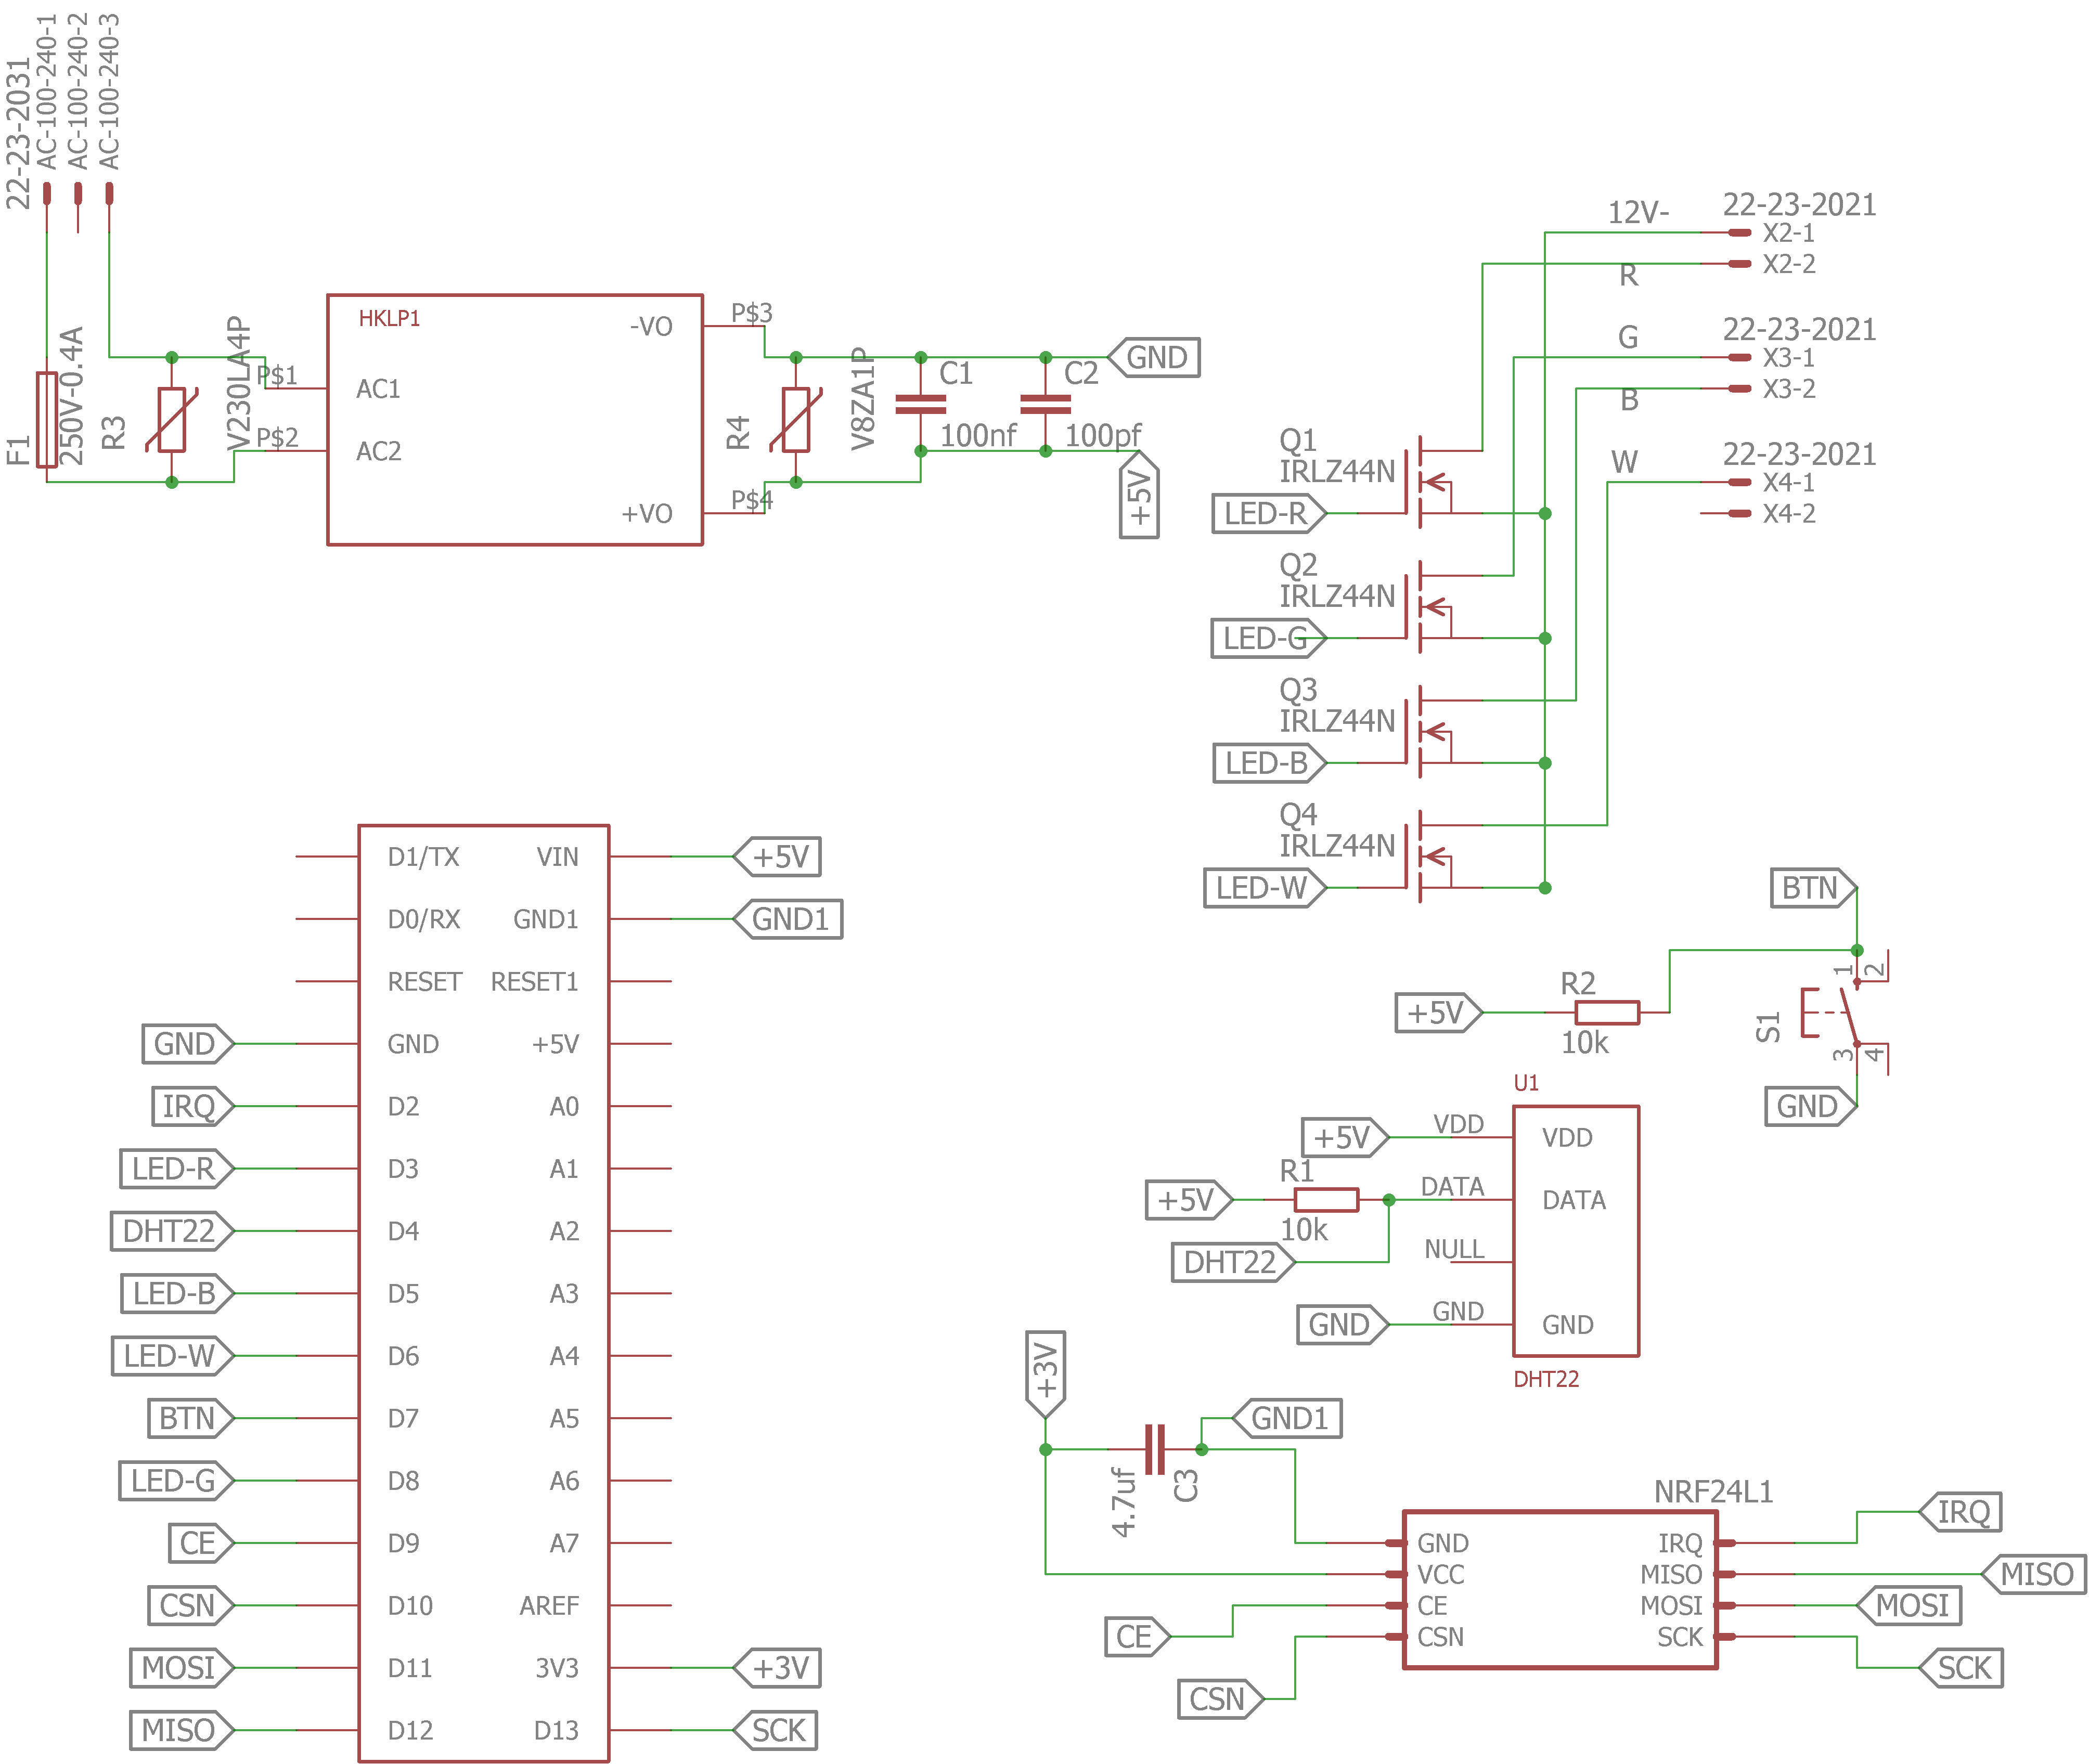Click capacitor C1 100nf symbol
The height and width of the screenshot is (1764, 2089).
pos(921,404)
